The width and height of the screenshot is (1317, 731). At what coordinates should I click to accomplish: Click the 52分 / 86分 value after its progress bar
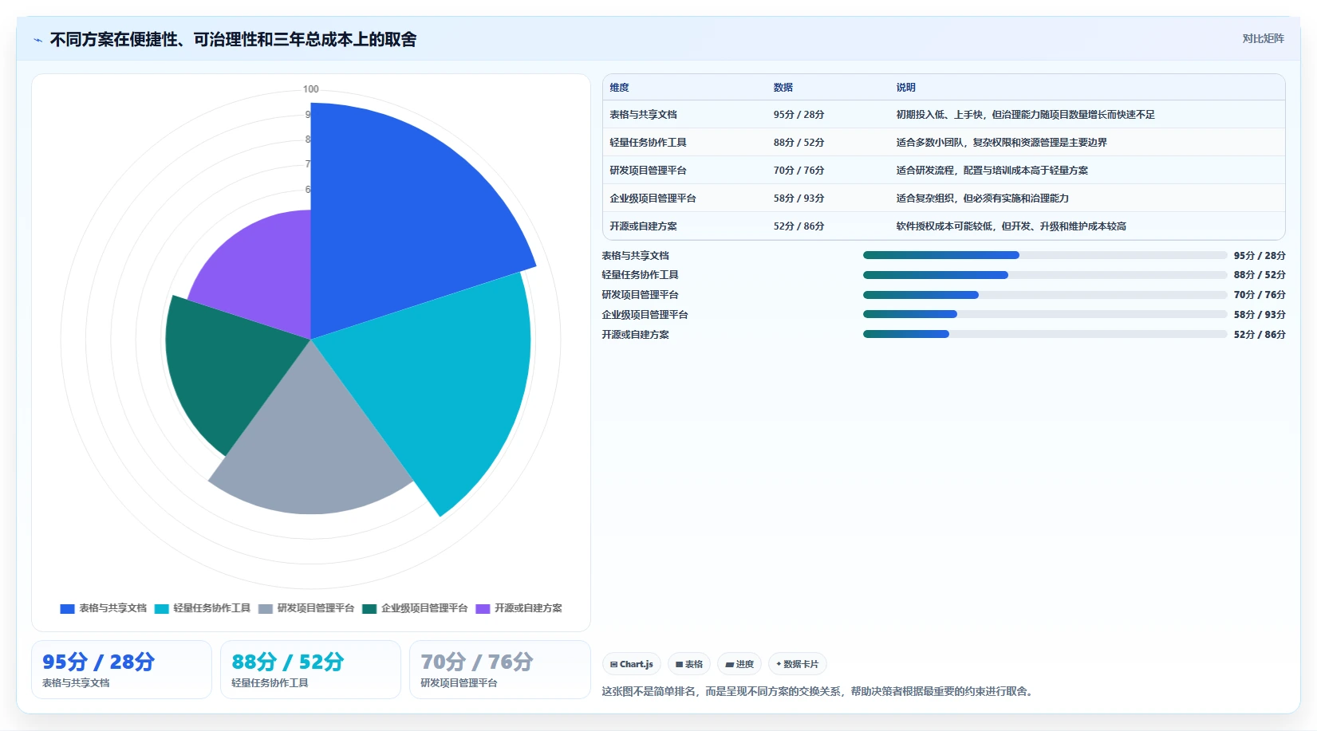click(1260, 335)
